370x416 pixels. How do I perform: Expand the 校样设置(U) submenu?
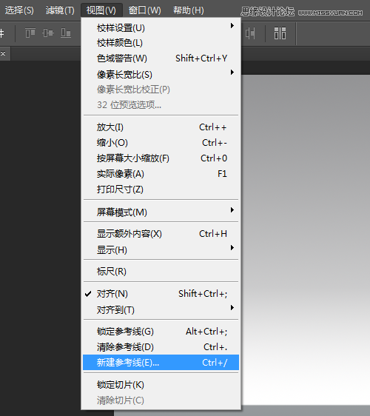[x=161, y=28]
